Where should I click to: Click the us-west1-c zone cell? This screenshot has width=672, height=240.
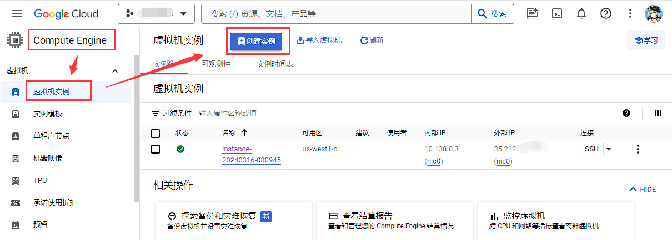pos(320,149)
